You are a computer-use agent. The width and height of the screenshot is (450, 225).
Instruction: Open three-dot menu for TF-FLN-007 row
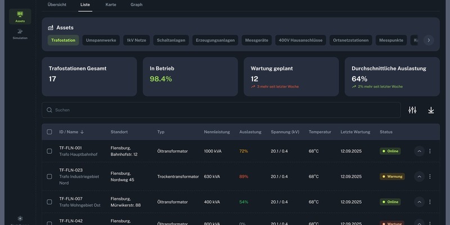[x=430, y=202]
